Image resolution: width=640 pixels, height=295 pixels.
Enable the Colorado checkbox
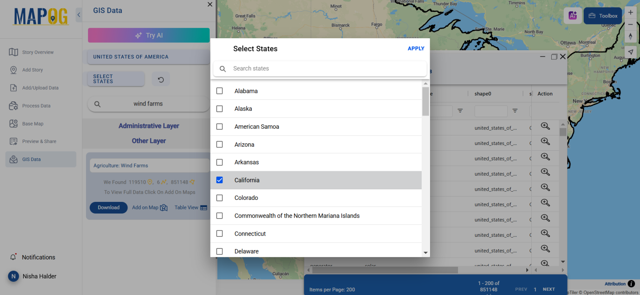[220, 198]
